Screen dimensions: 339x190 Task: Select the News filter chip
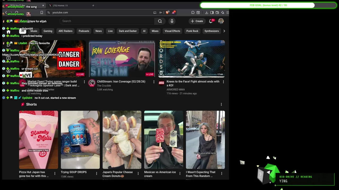(99, 31)
